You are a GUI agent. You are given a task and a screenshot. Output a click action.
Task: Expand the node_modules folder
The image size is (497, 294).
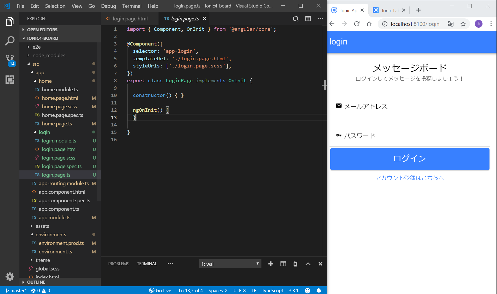[49, 55]
